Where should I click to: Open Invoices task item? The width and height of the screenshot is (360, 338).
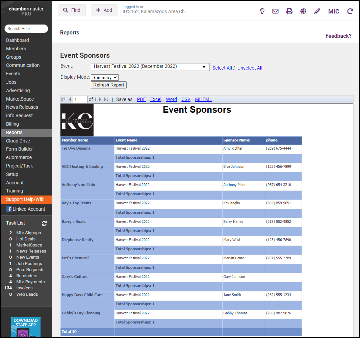click(x=24, y=288)
